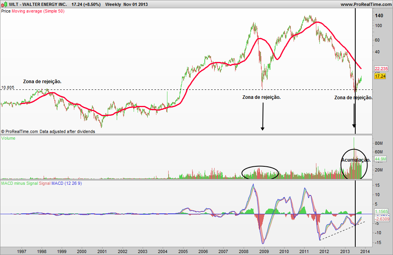Screen dimensions: 393x255
Task: Click the candlestick icon beside WLT
Action: [x=4, y=4]
